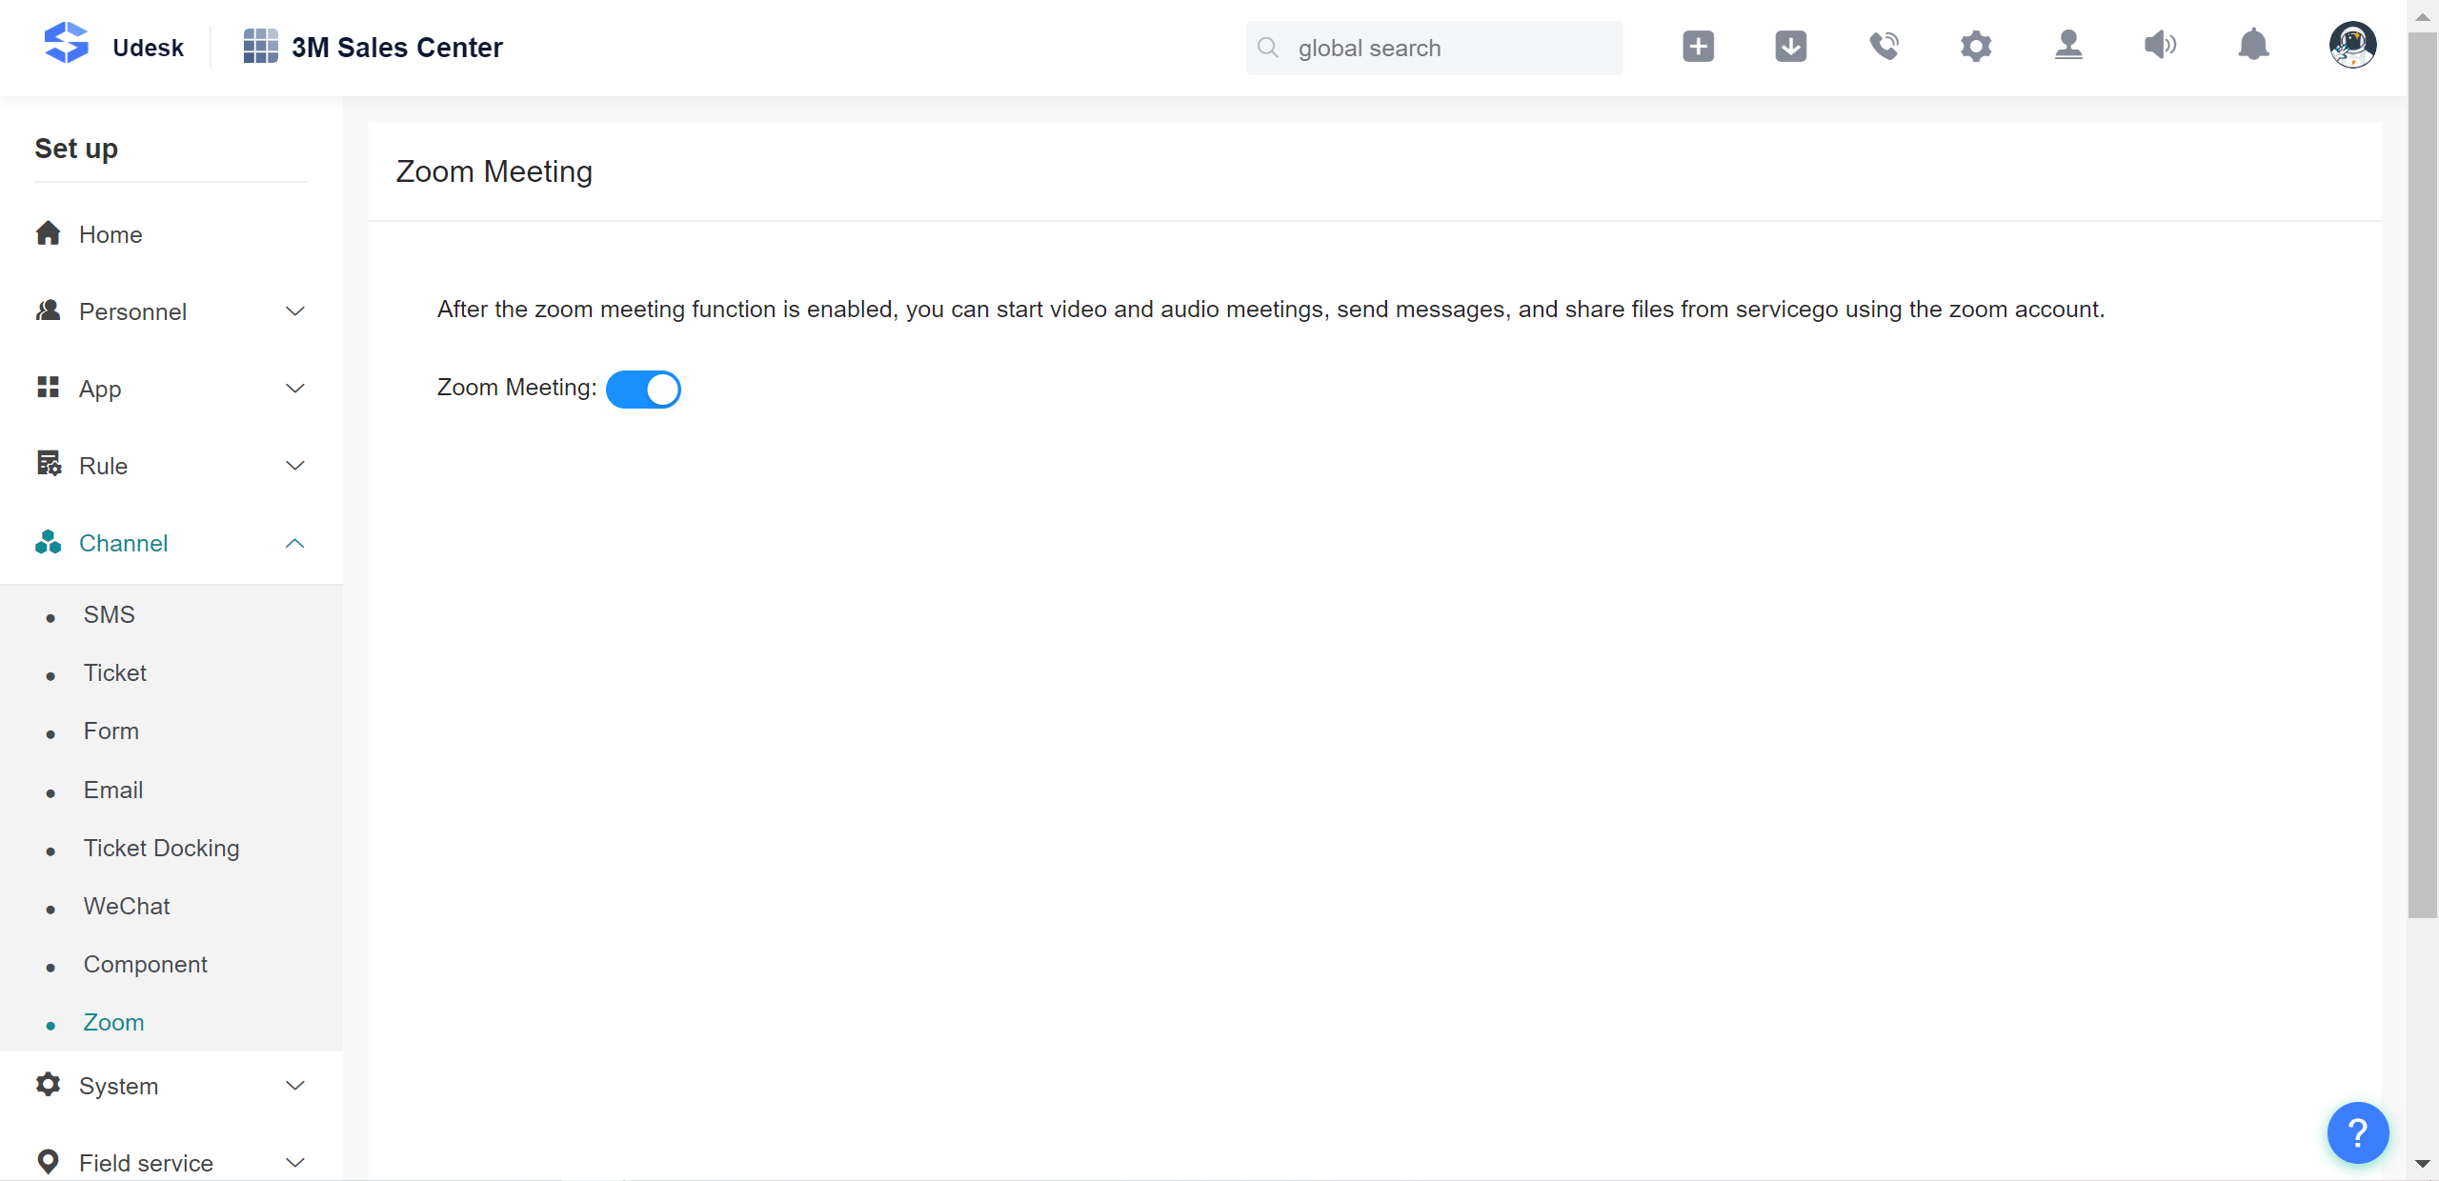Open the settings gear in header

click(1976, 46)
